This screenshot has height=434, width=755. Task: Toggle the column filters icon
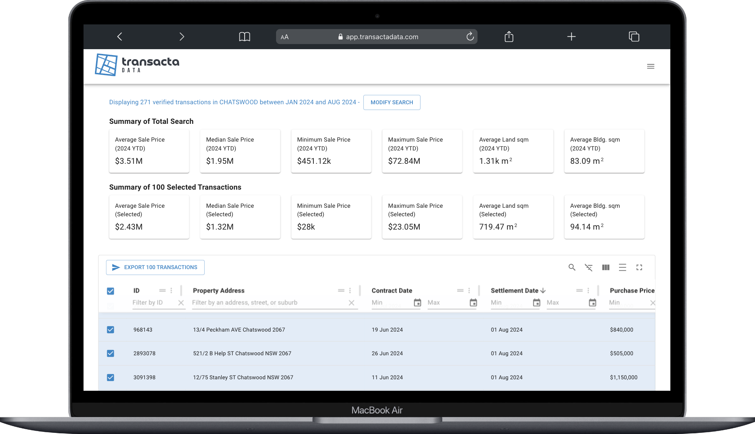click(x=589, y=267)
